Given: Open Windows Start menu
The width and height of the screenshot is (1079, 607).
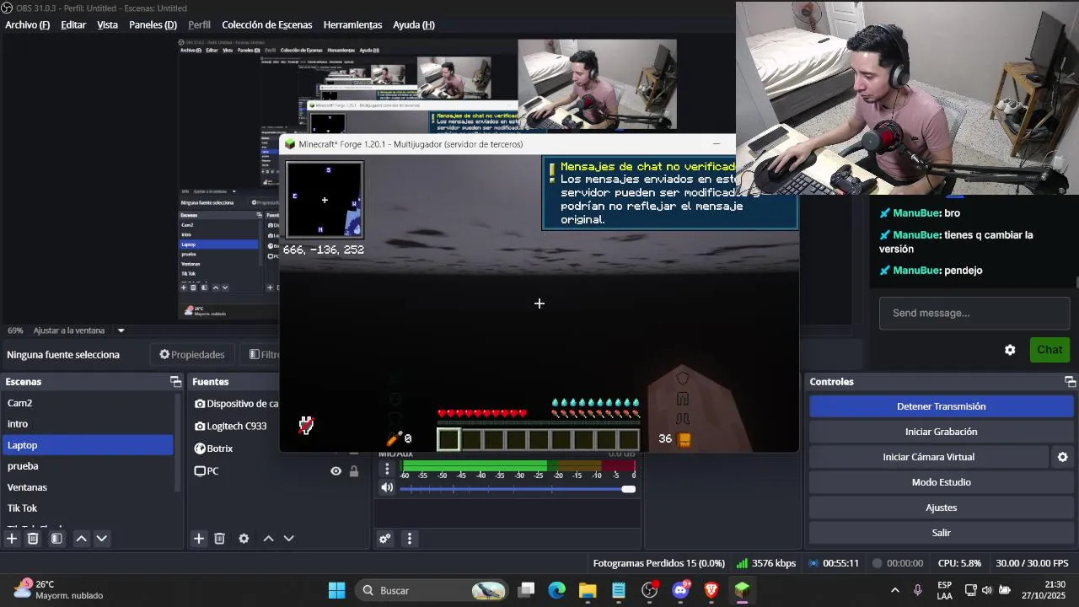Looking at the screenshot, I should click(x=336, y=590).
